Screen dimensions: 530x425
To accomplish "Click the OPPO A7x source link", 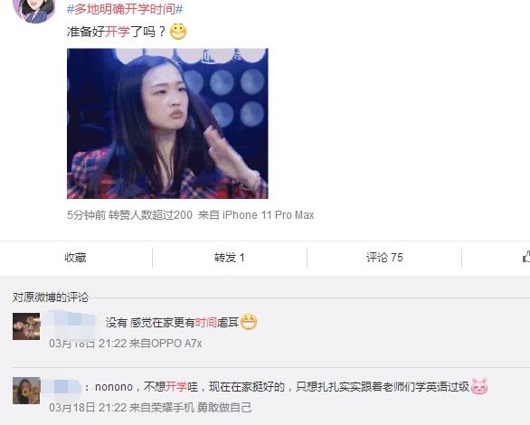I will coord(176,344).
